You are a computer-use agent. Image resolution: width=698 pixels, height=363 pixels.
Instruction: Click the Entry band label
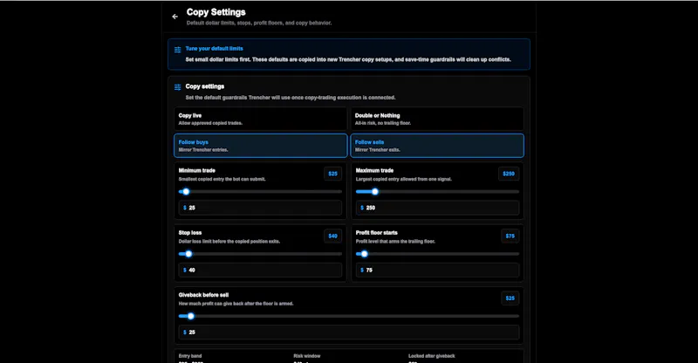[190, 356]
